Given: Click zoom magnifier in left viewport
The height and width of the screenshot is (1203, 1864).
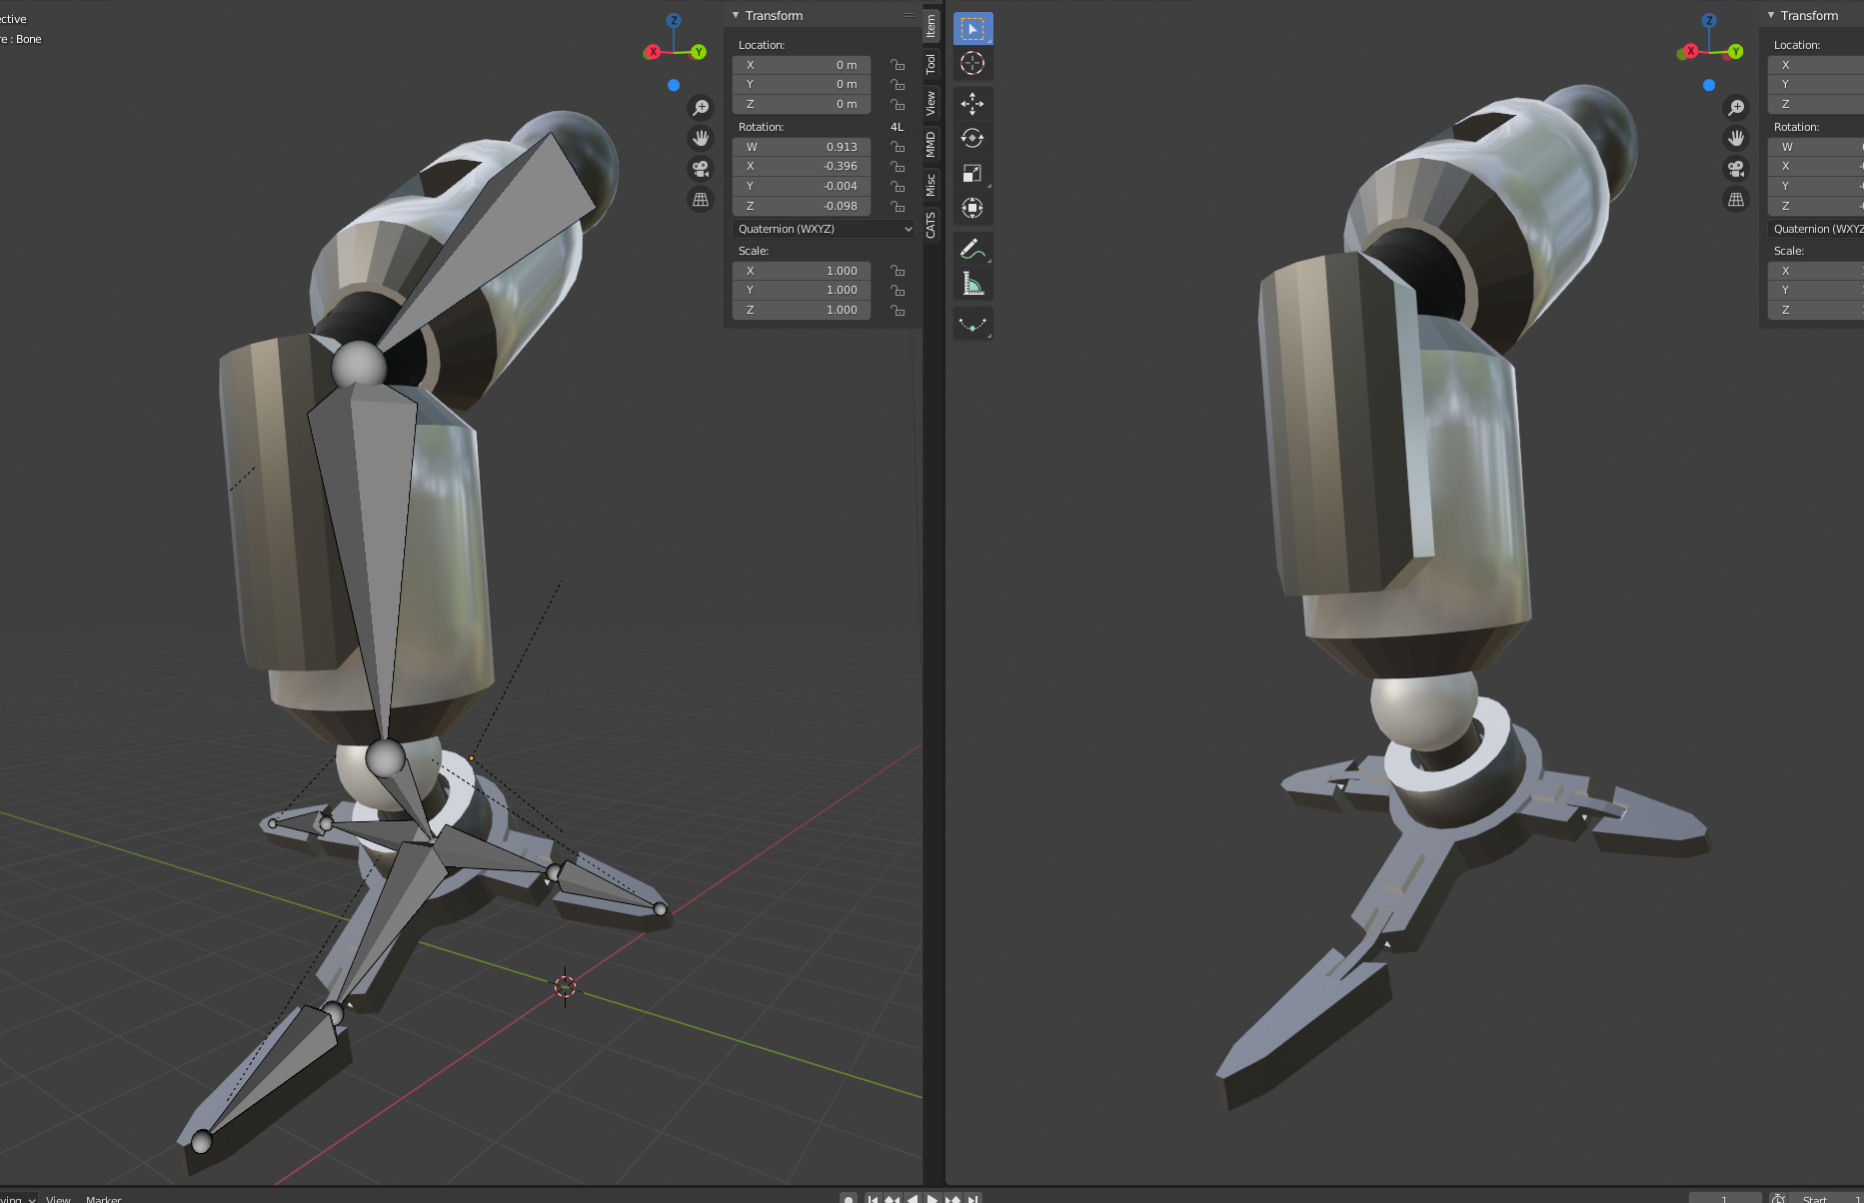Looking at the screenshot, I should 701,107.
